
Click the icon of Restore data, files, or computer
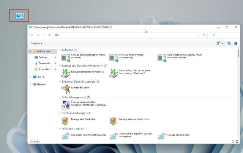coord(114,73)
